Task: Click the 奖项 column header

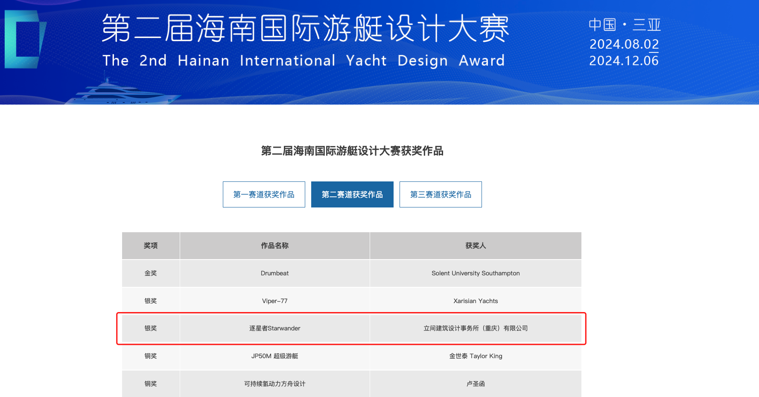Action: click(x=151, y=246)
